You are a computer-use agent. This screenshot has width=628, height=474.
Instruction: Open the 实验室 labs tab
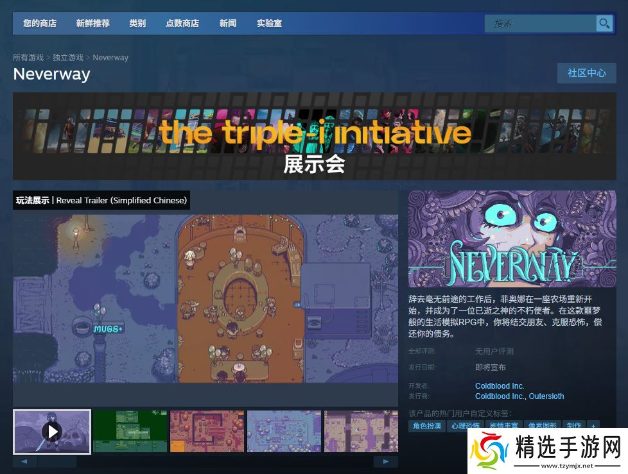pyautogui.click(x=270, y=24)
